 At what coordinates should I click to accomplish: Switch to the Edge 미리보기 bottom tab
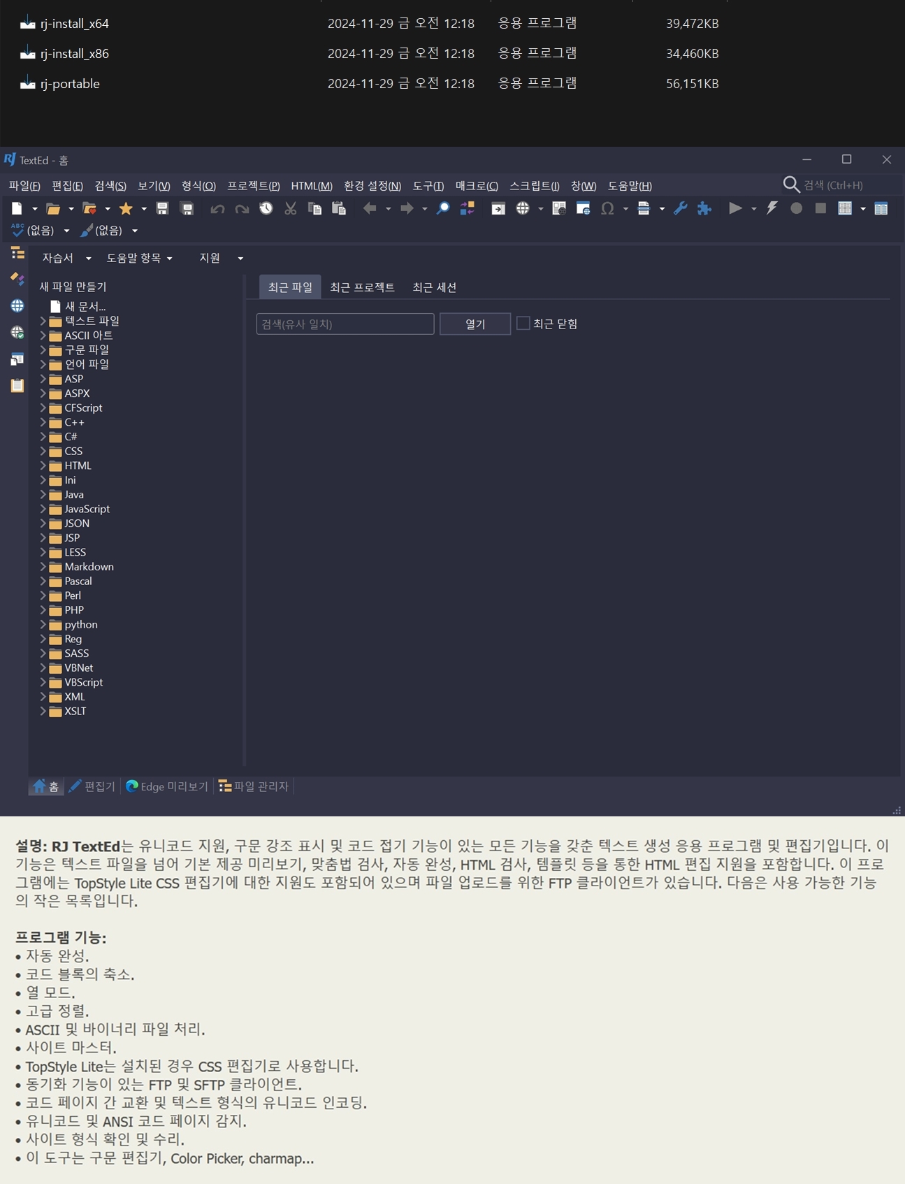(167, 786)
